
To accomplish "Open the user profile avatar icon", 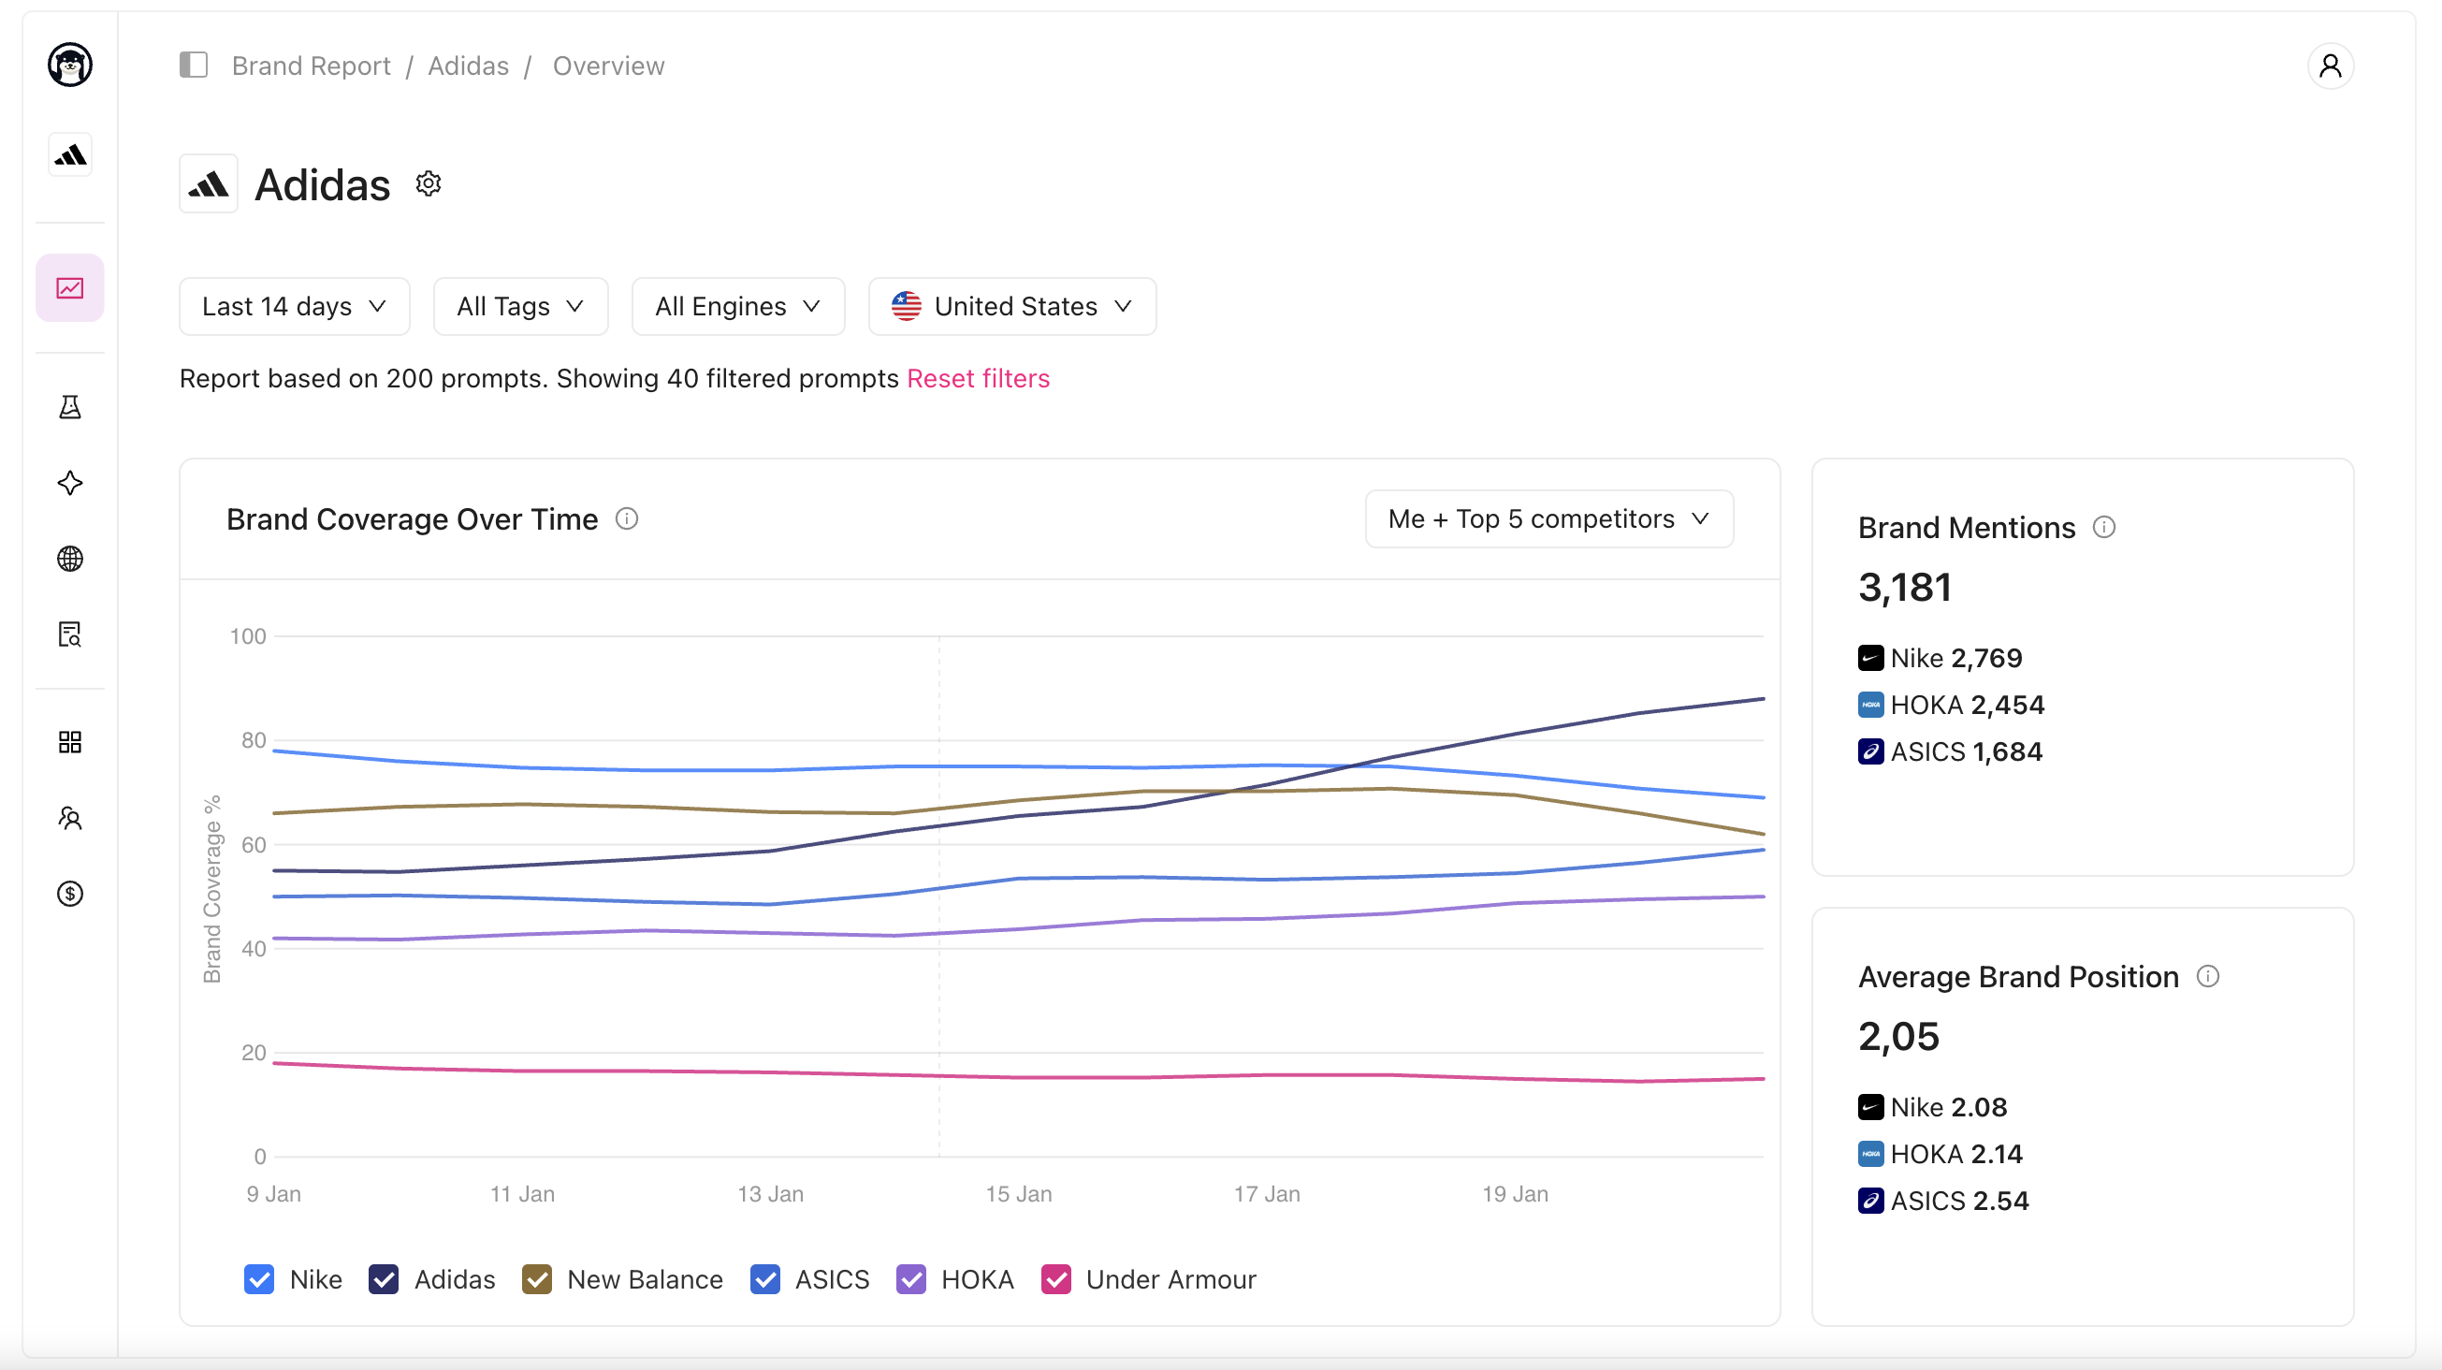I will coord(2329,66).
